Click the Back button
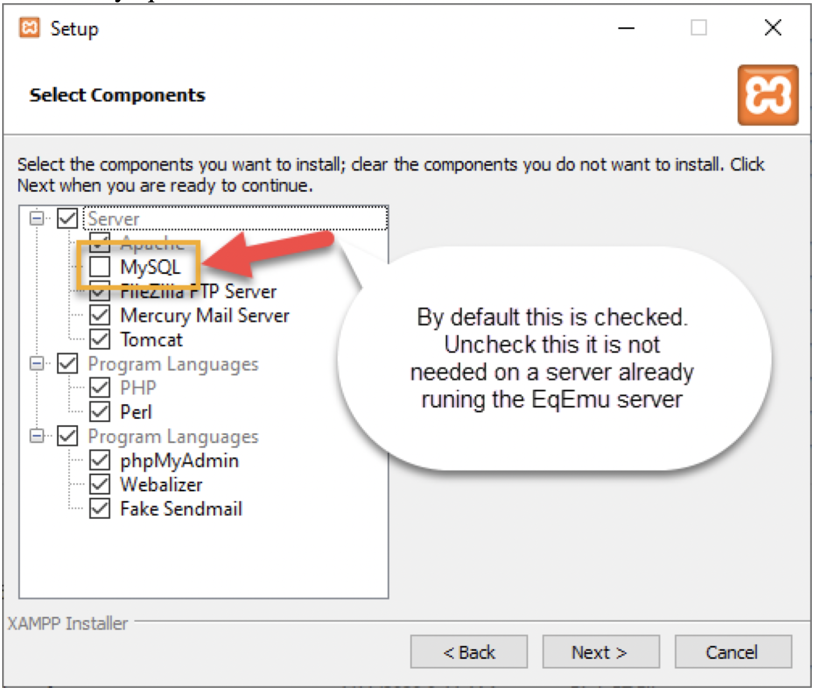 (x=468, y=652)
